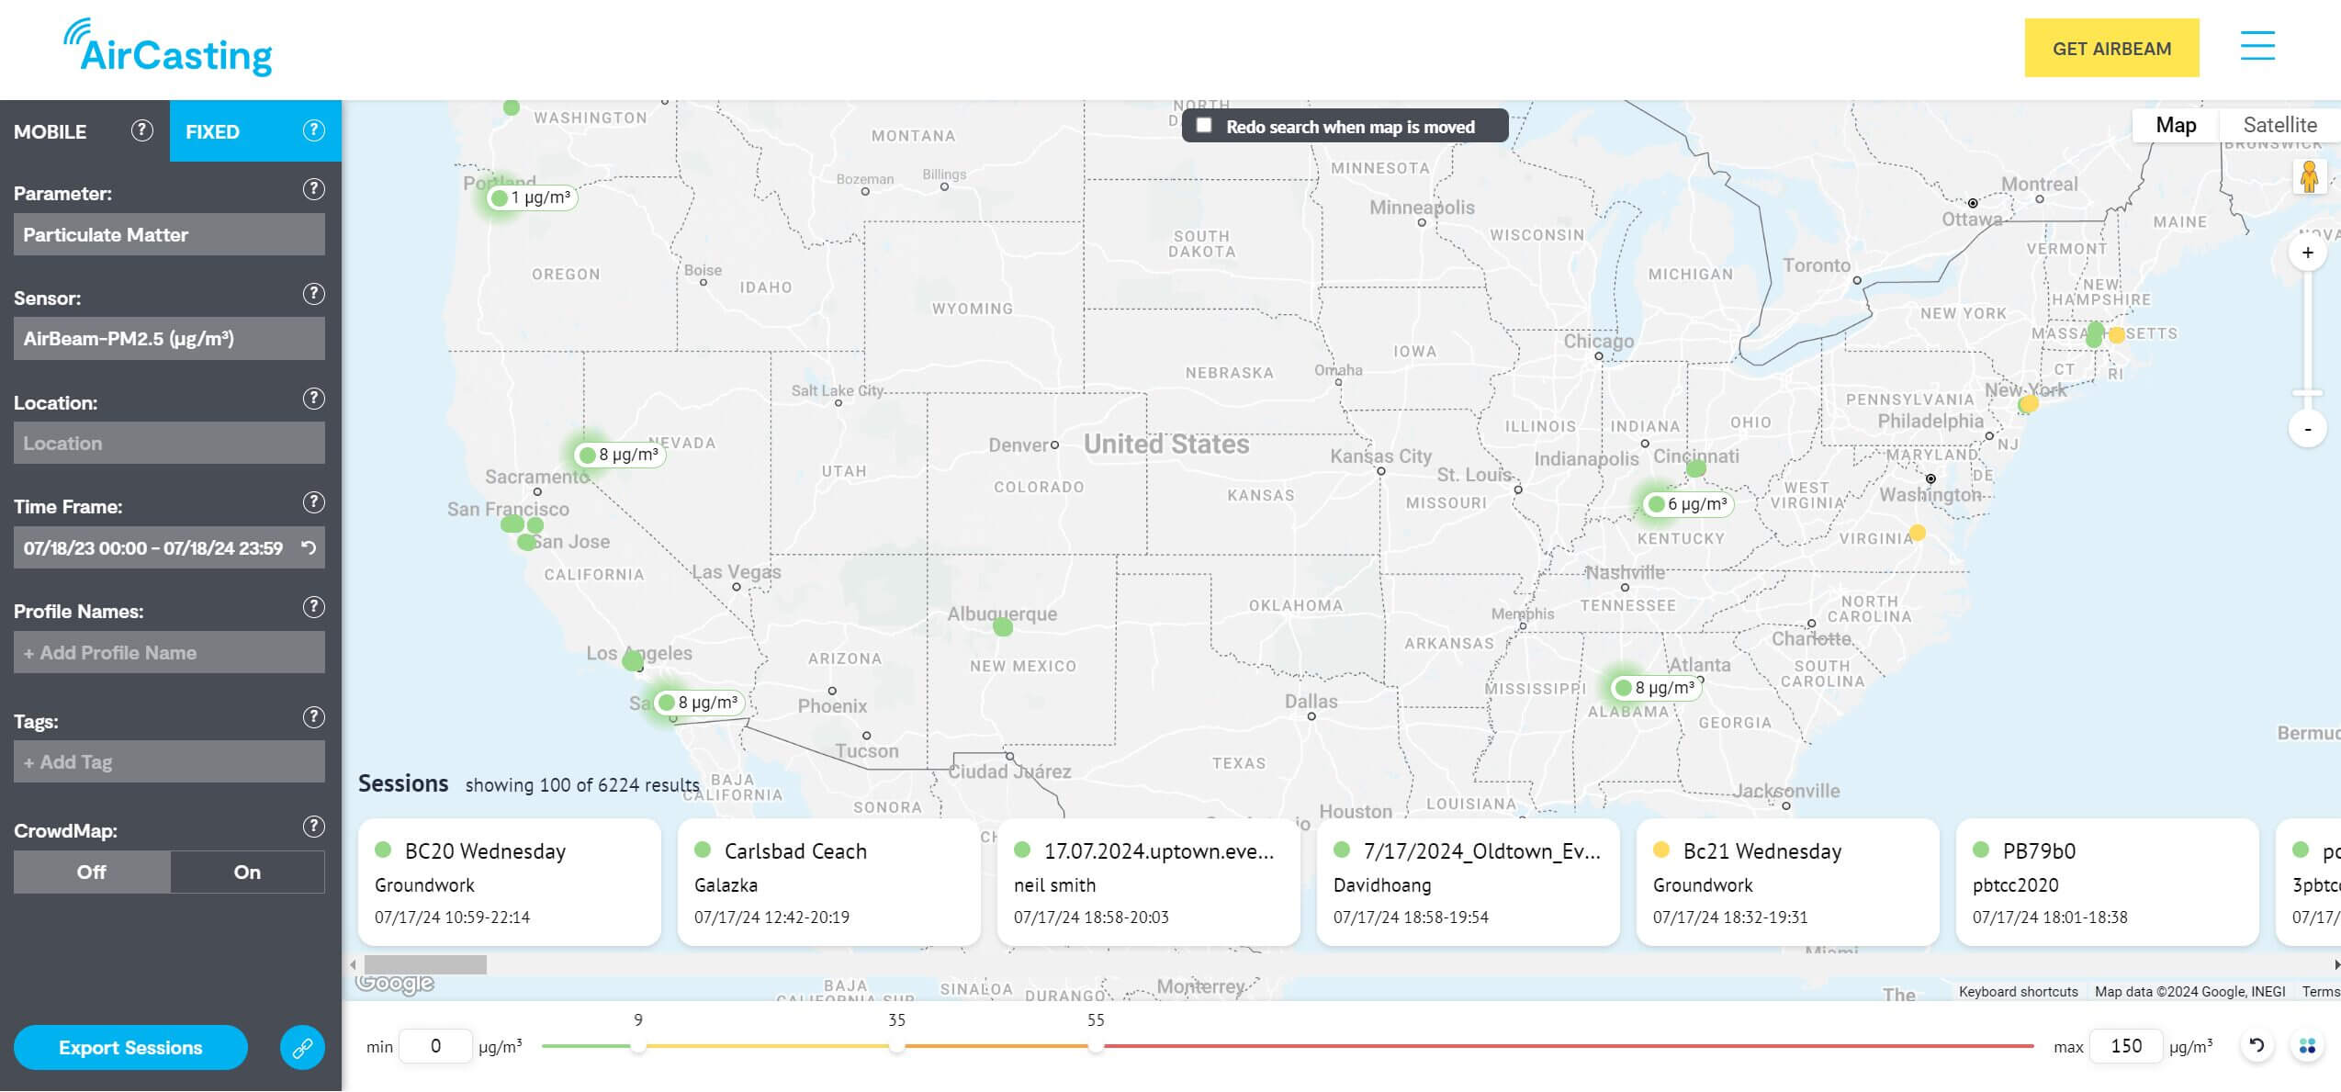2341x1092 pixels.
Task: Copy the session permalink
Action: [x=302, y=1048]
